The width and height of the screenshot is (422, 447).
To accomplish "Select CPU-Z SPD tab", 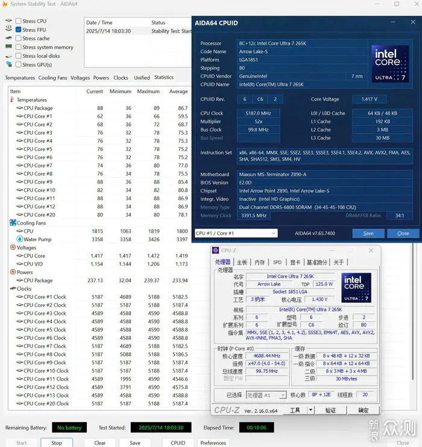I will click(x=277, y=262).
